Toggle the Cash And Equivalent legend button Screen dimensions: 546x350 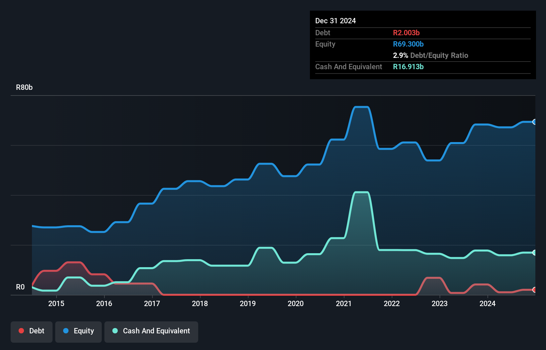coord(151,332)
